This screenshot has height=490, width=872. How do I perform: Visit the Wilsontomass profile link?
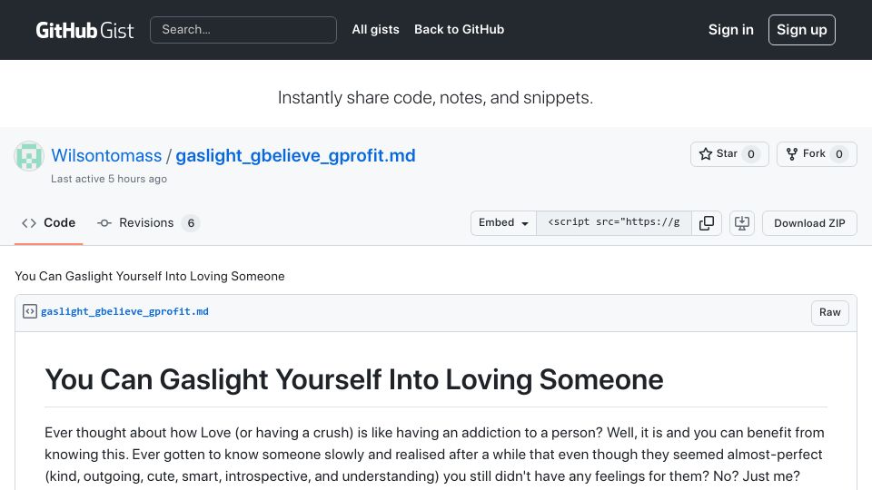(x=106, y=155)
